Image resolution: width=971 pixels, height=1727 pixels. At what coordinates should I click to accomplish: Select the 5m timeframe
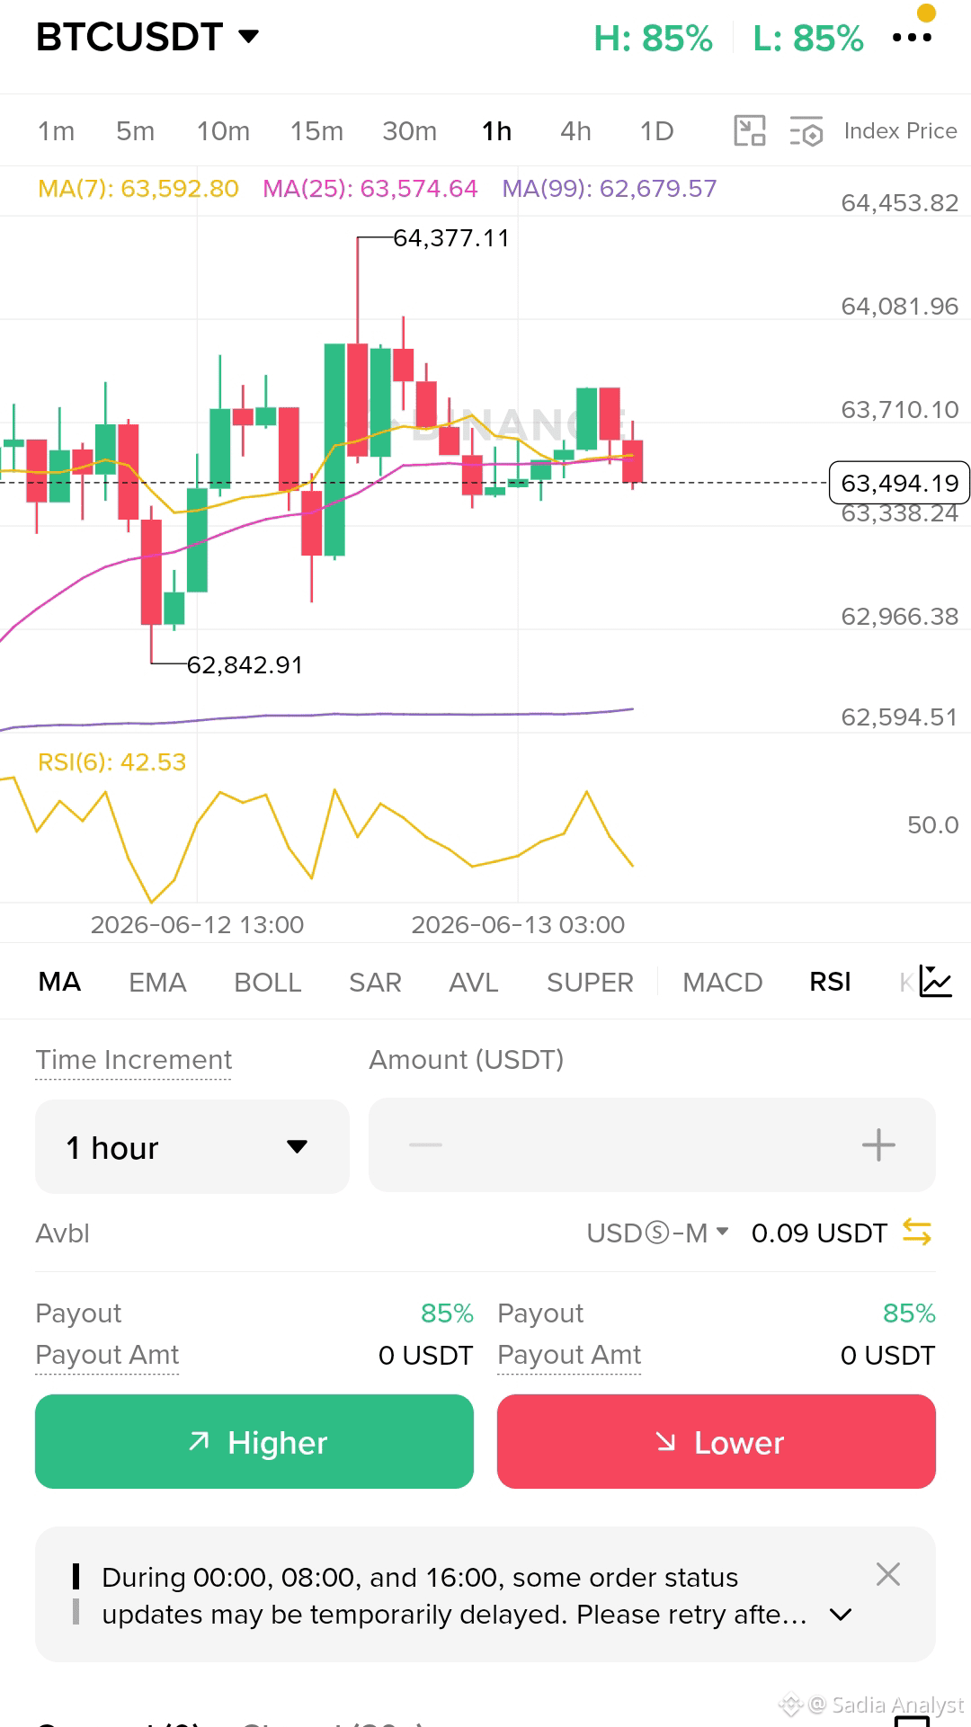click(x=135, y=131)
